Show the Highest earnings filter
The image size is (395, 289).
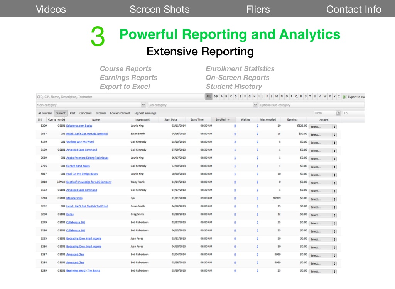tap(145, 113)
